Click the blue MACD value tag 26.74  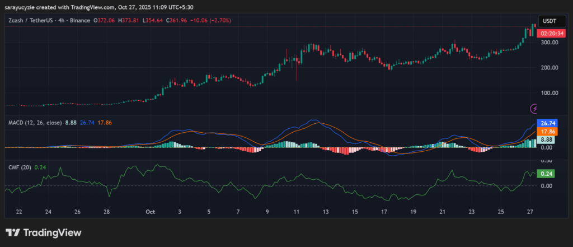(x=546, y=123)
